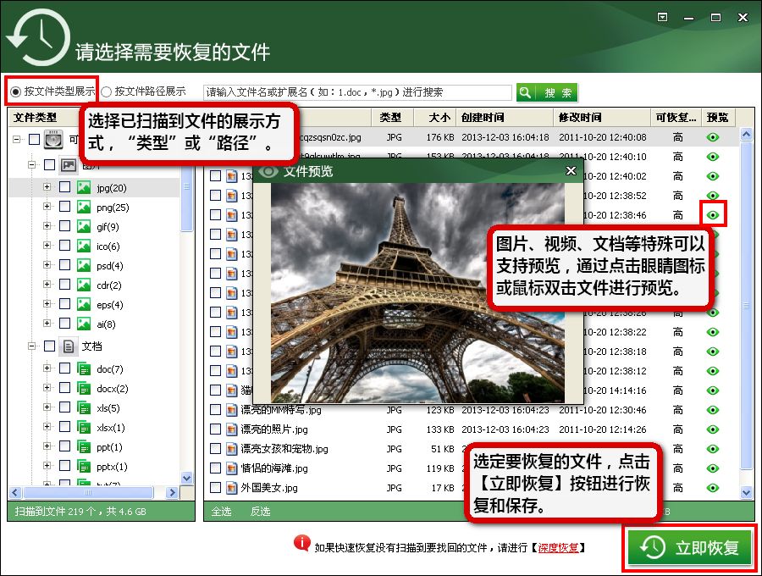Click the 立即恢复 recover button
The image size is (762, 576).
tap(689, 548)
